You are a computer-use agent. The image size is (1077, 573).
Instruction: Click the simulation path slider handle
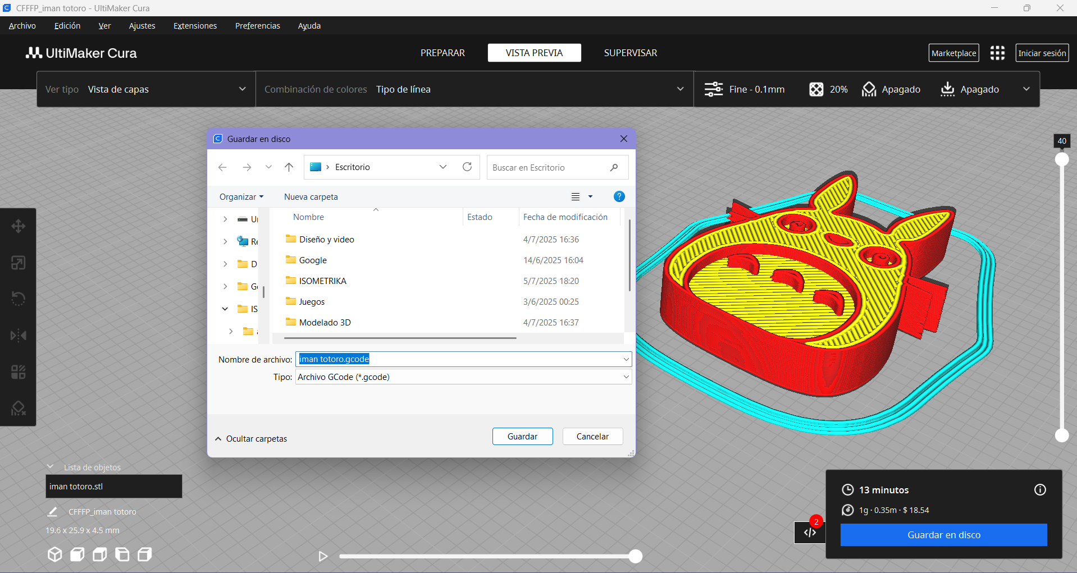coord(635,556)
